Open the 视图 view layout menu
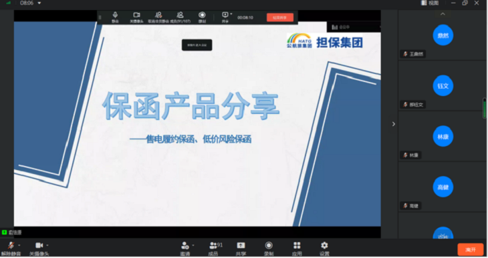The width and height of the screenshot is (488, 258). [x=430, y=3]
